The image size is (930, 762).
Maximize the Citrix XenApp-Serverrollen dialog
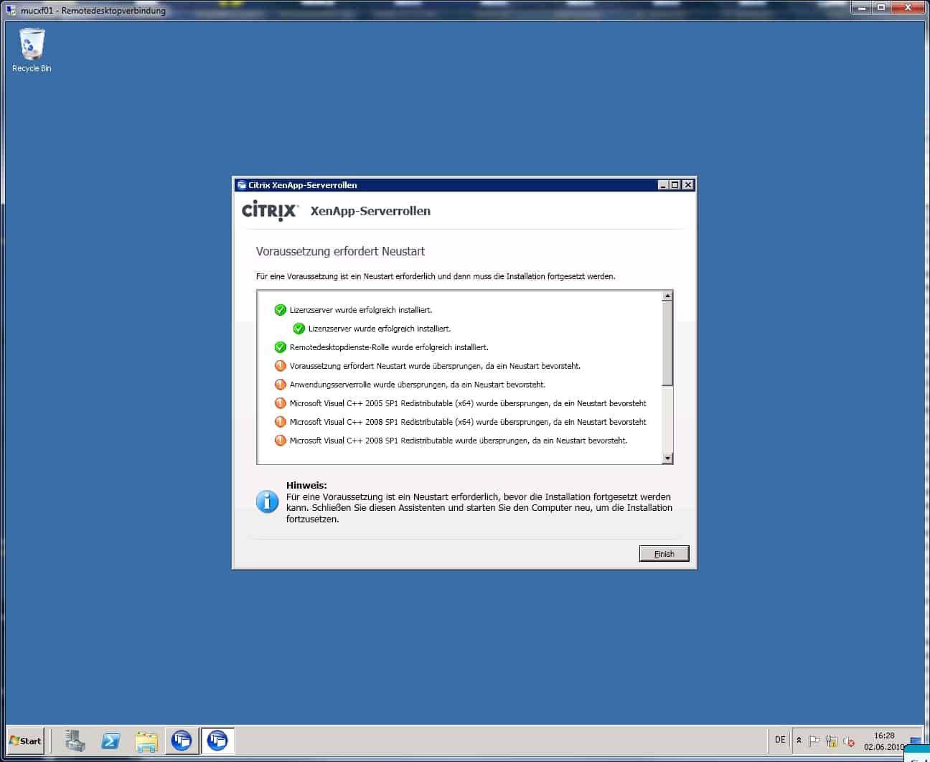click(x=675, y=185)
